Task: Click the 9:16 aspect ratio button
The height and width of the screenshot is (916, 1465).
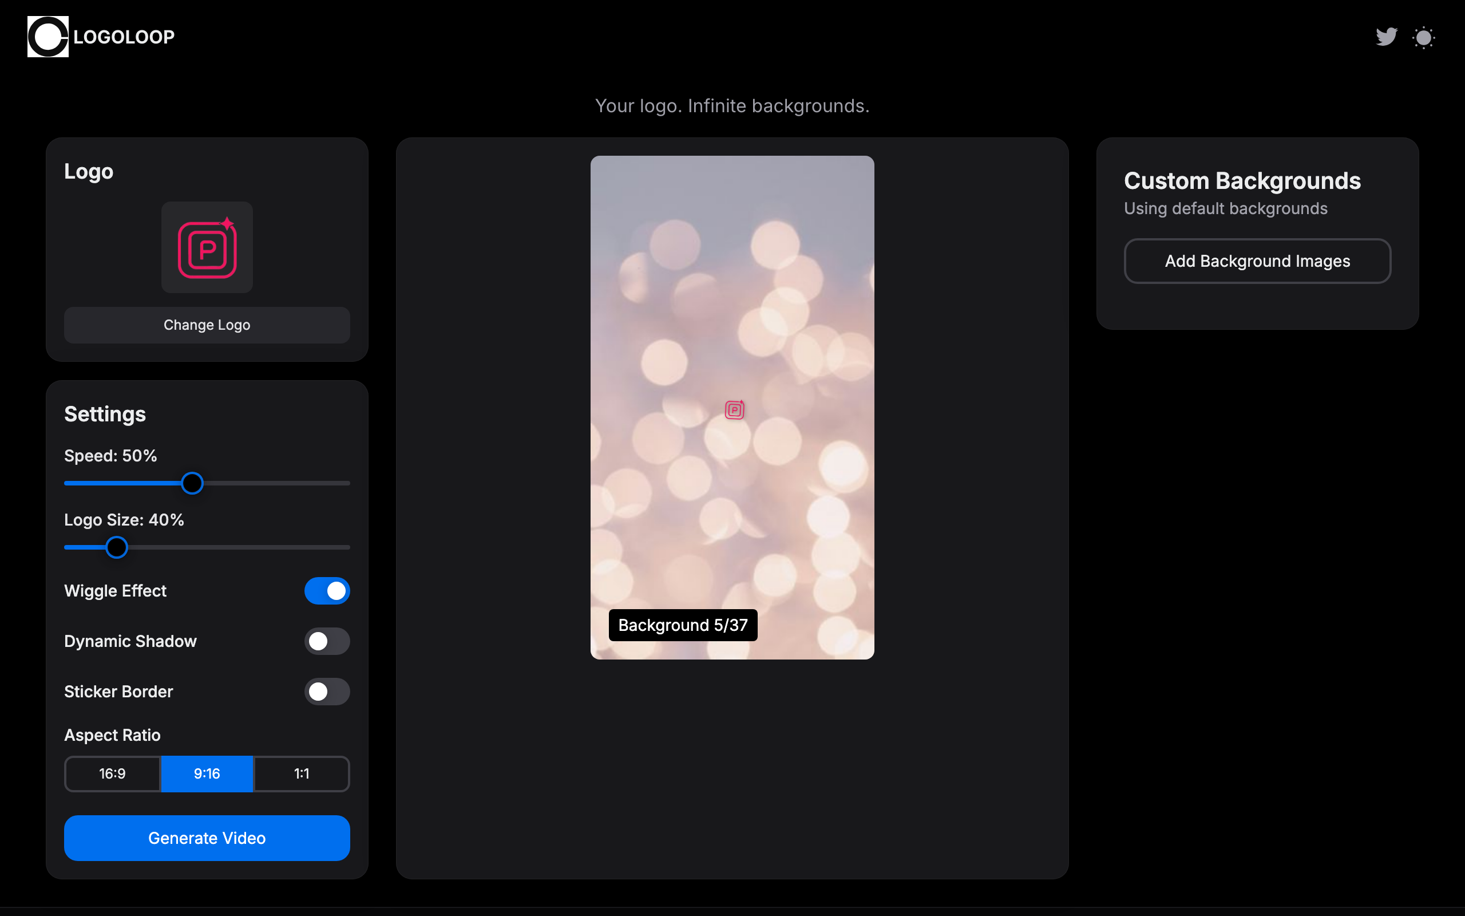Action: [x=207, y=773]
